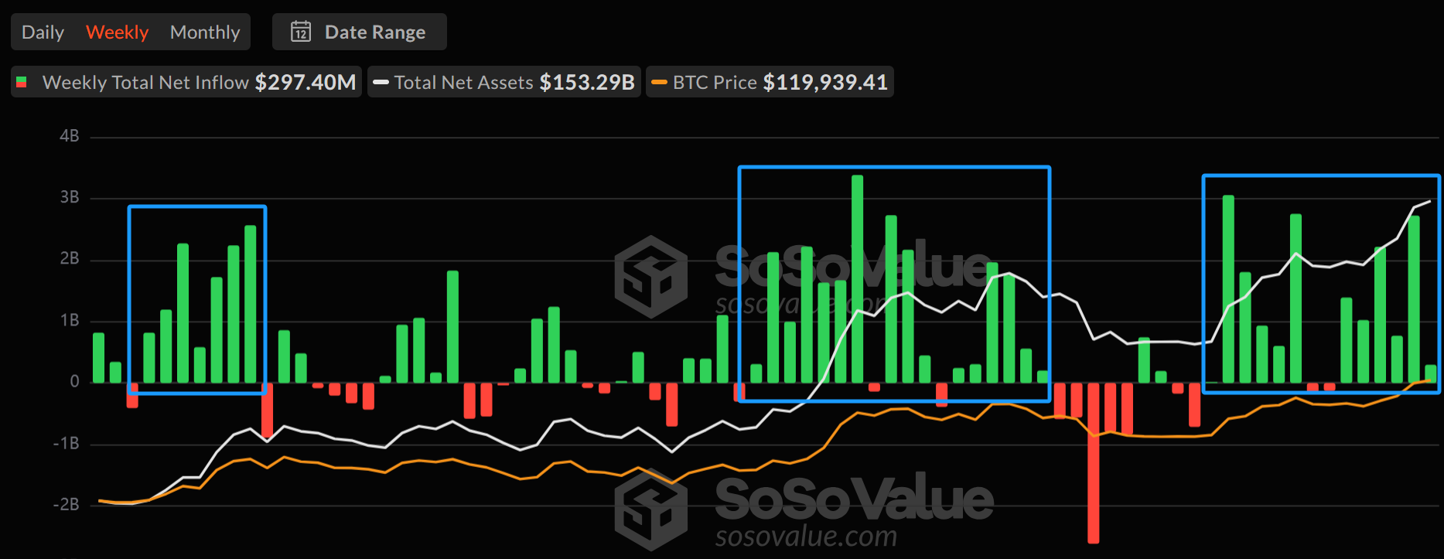Select the tallest green inflow bar
The width and height of the screenshot is (1444, 559).
tap(857, 278)
